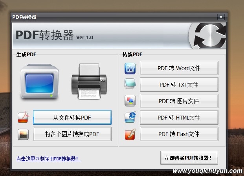Click the computer monitor graphic
Image resolution: width=244 pixels, height=176 pixels.
coord(40,82)
